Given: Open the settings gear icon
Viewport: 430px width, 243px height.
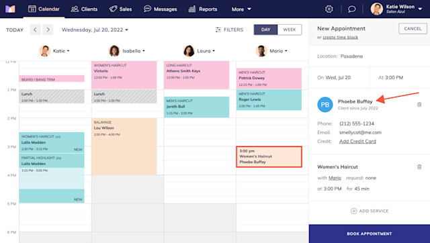Looking at the screenshot, I should point(329,9).
